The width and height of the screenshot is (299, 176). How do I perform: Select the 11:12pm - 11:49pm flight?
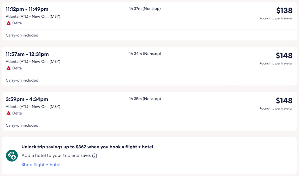tap(27, 9)
